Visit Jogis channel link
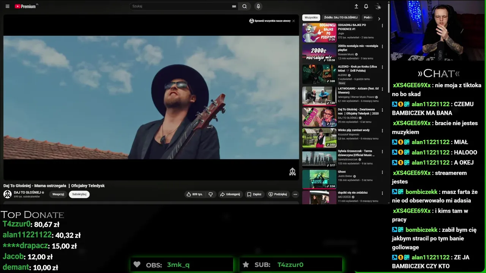 click(341, 33)
